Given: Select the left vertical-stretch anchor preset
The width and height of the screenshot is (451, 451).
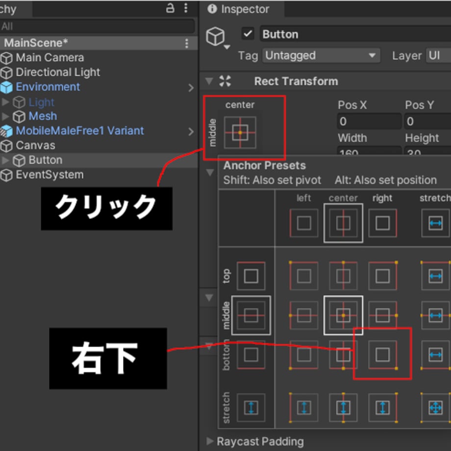Looking at the screenshot, I should pyautogui.click(x=304, y=407).
